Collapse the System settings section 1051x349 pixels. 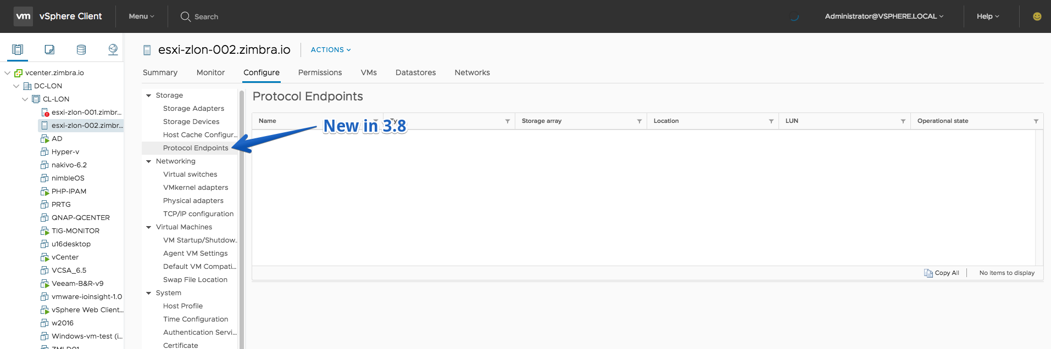[148, 293]
